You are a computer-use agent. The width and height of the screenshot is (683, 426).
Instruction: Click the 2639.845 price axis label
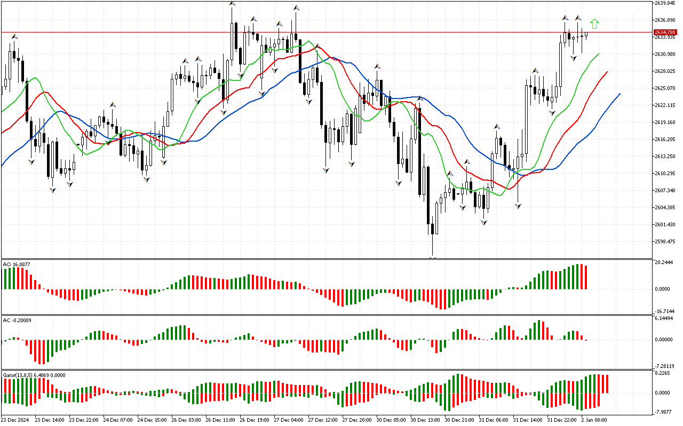665,3
